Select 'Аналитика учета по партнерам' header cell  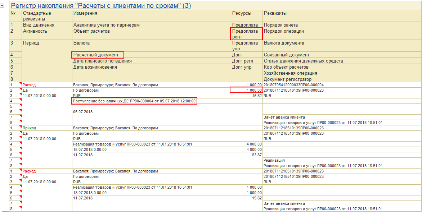152,25
